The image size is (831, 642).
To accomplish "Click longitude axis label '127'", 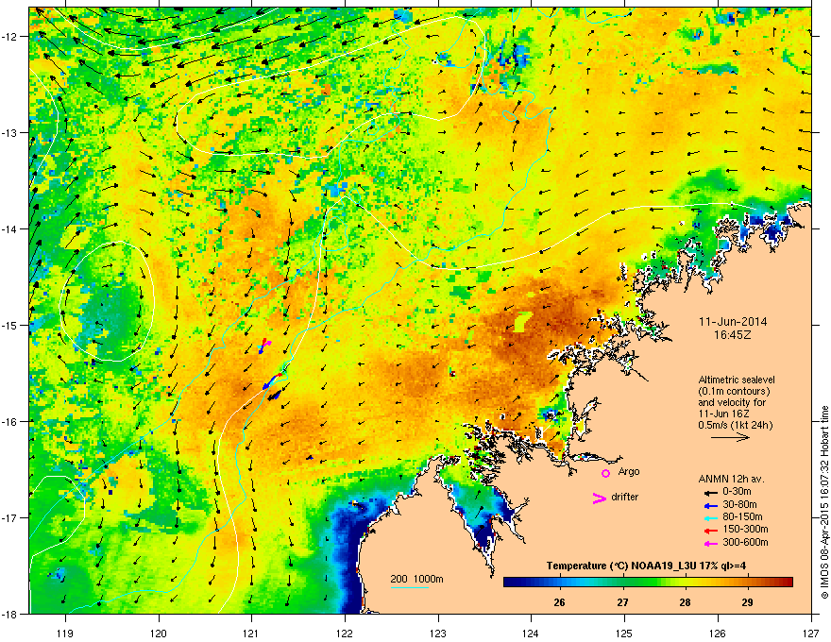I will 811,633.
